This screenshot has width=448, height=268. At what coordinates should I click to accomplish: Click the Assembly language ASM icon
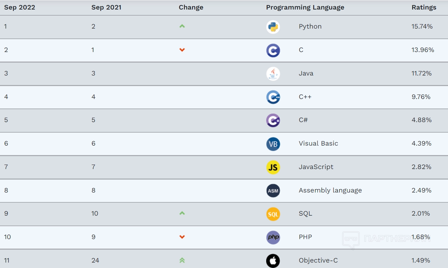273,190
